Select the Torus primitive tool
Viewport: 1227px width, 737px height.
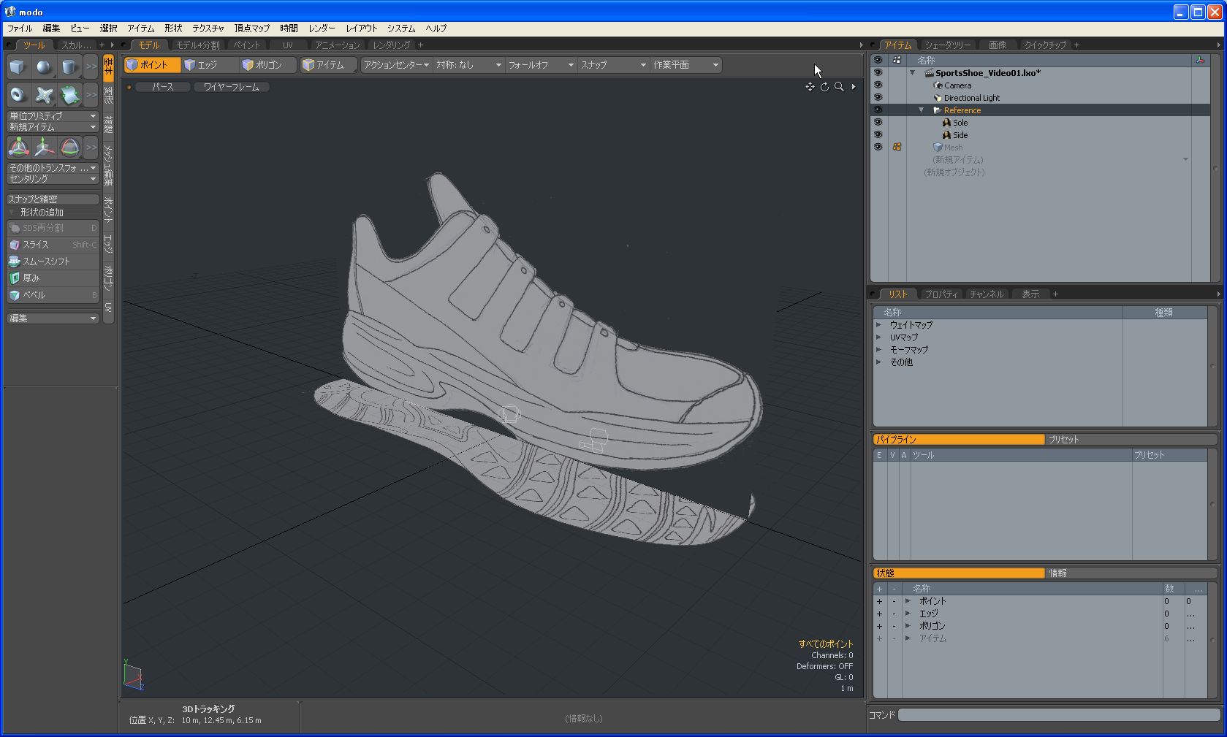click(18, 95)
